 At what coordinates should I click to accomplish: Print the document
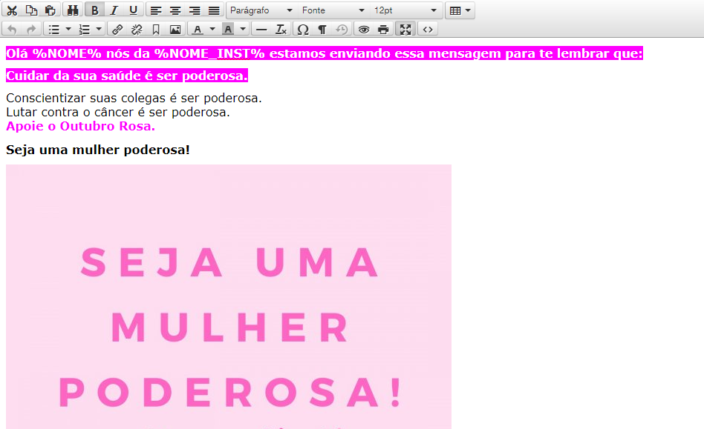(383, 29)
